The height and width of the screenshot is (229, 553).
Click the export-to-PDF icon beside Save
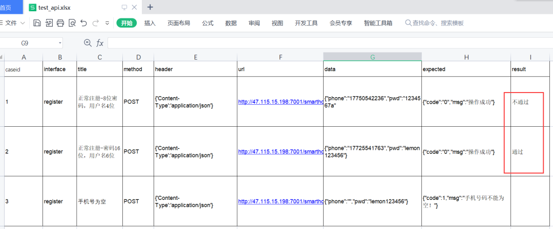click(x=49, y=23)
